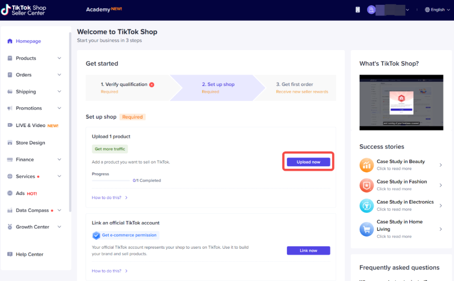Click the Homepage house icon
This screenshot has height=281, width=454.
click(x=10, y=41)
